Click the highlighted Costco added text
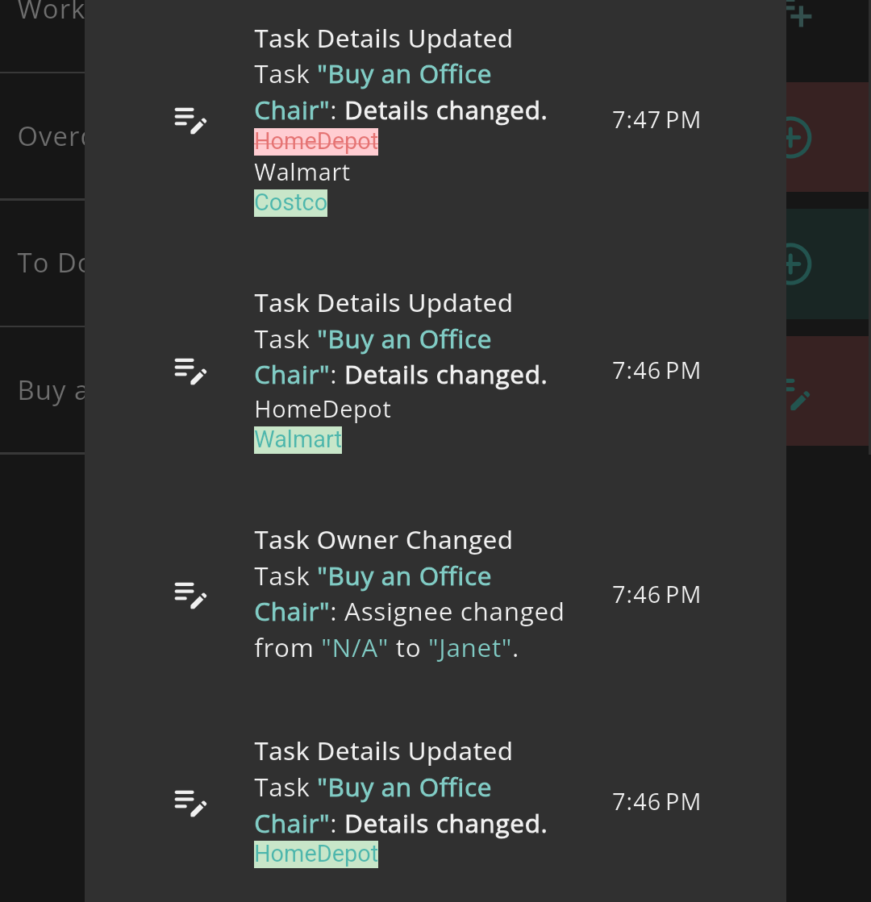The width and height of the screenshot is (871, 902). [x=290, y=203]
